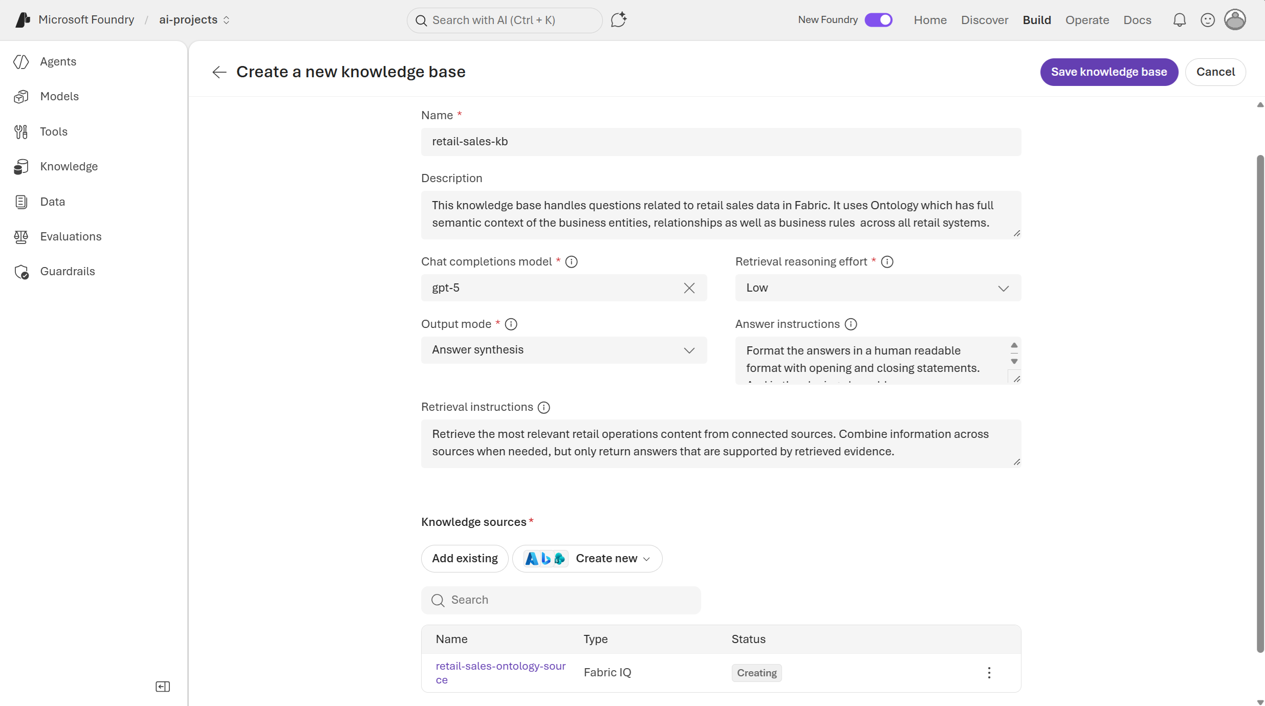Open the Docs tab
This screenshot has height=706, width=1265.
1137,20
